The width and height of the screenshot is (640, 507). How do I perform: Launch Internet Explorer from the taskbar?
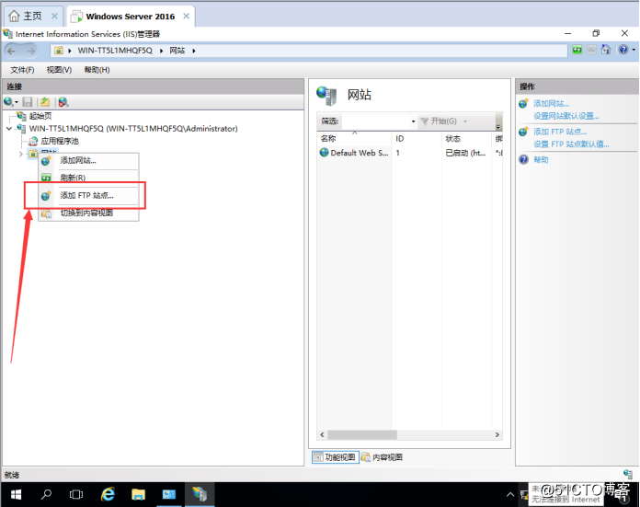(108, 495)
